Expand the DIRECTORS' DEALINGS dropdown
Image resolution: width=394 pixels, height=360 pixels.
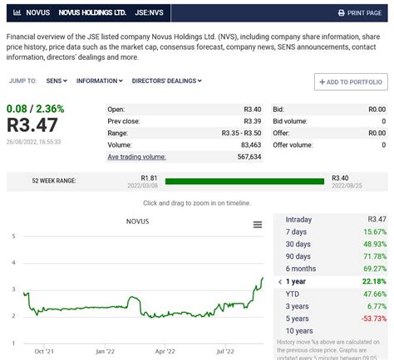166,80
